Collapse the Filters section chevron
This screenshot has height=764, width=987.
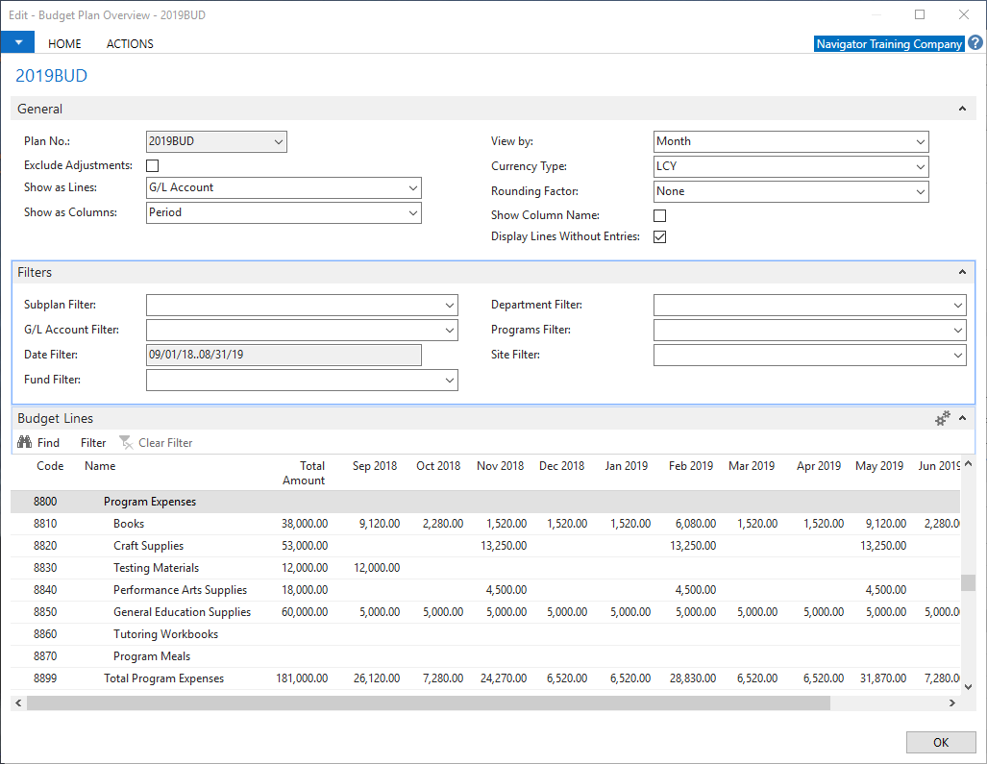pos(962,273)
